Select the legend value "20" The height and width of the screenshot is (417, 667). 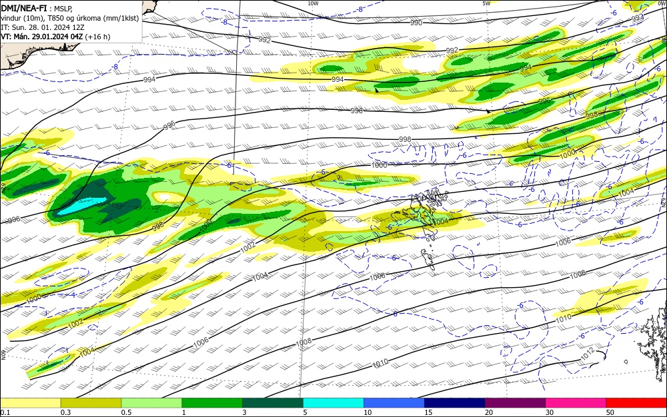tap(489, 412)
